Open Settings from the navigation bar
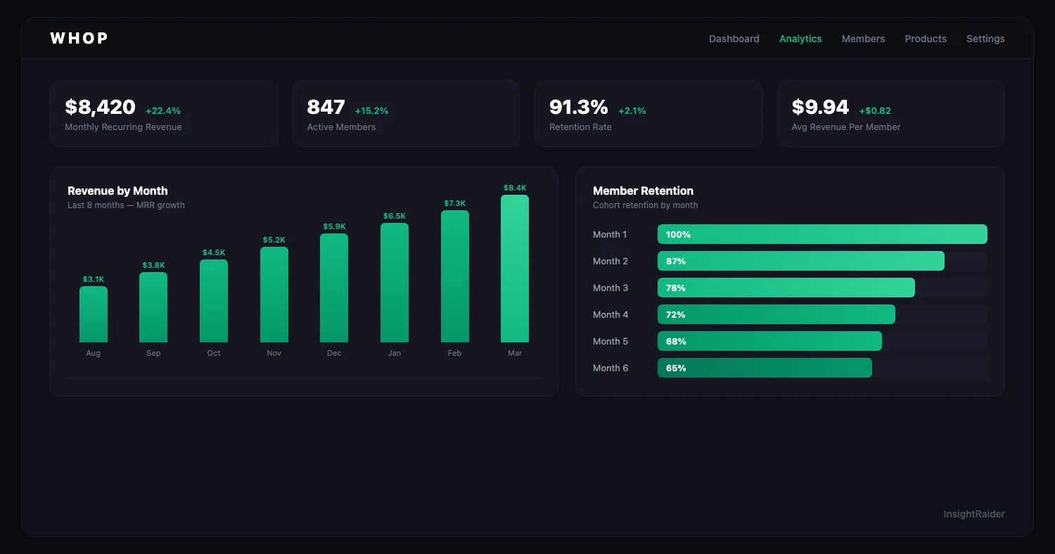Image resolution: width=1055 pixels, height=554 pixels. pos(985,39)
